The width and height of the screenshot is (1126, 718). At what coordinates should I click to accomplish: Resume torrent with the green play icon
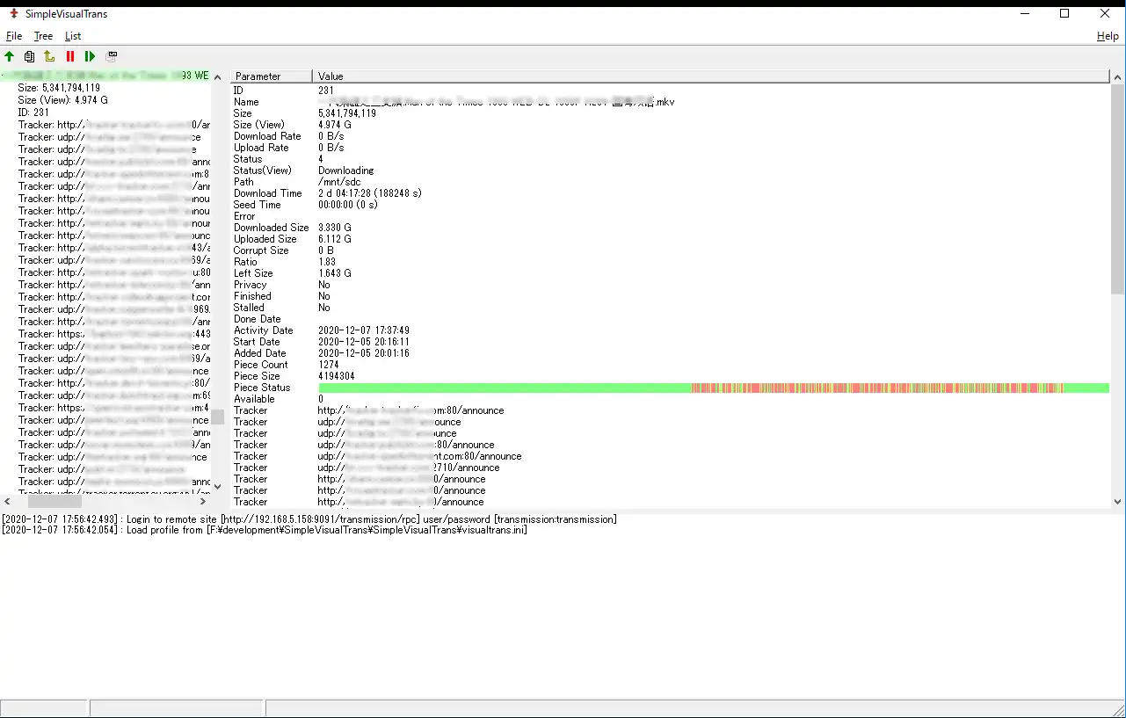coord(90,57)
